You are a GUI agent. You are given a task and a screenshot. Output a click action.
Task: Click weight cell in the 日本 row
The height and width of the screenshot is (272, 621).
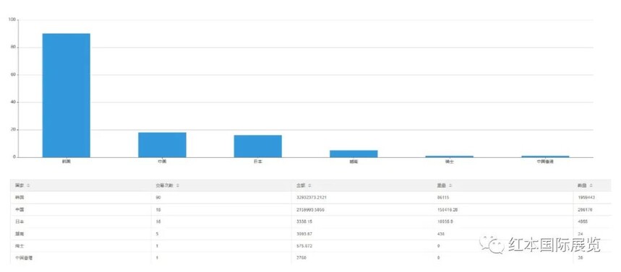coord(445,221)
